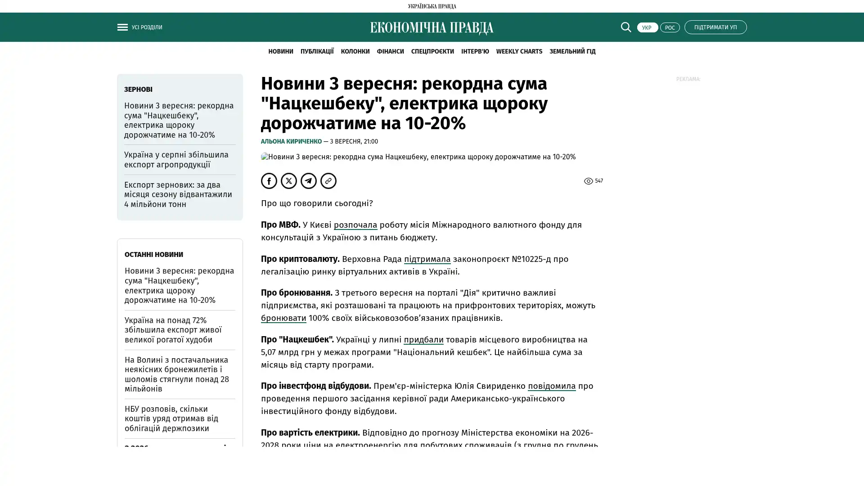The image size is (864, 486).
Task: Open hamburger menu УСІ РОЗДІЛИ
Action: pyautogui.click(x=122, y=27)
